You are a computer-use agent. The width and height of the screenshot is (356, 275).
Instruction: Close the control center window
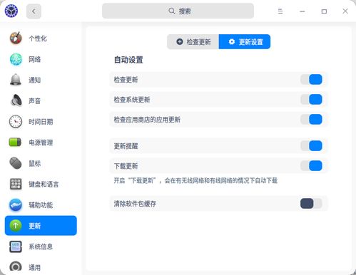tap(345, 11)
